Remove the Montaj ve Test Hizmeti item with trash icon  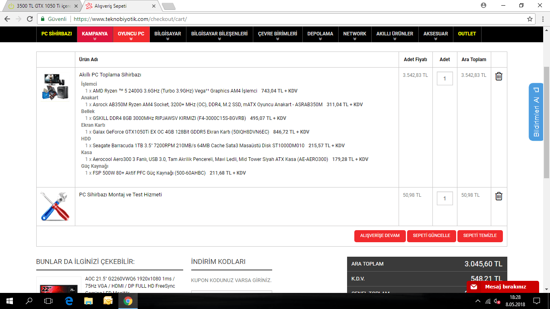click(x=498, y=196)
